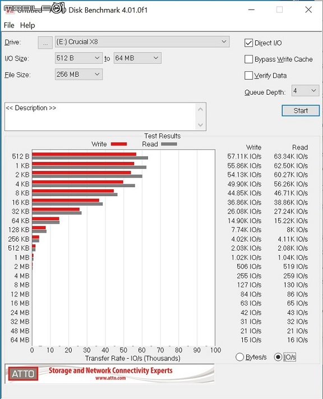This screenshot has height=399, width=323.
Task: Uncheck the Direct I/O checkbox
Action: click(248, 43)
